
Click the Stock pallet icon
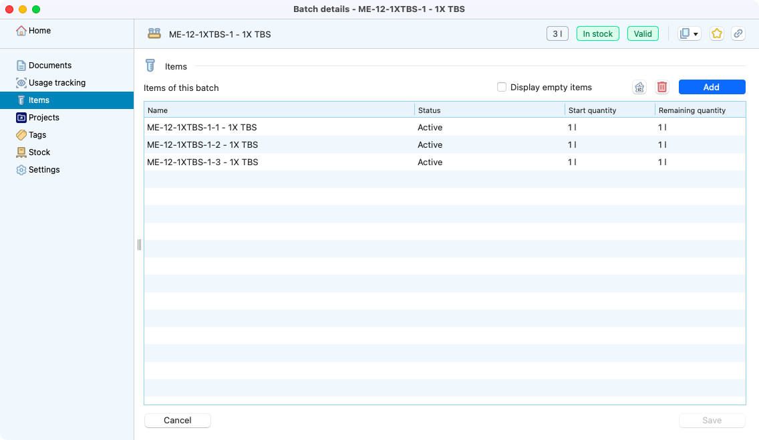21,152
